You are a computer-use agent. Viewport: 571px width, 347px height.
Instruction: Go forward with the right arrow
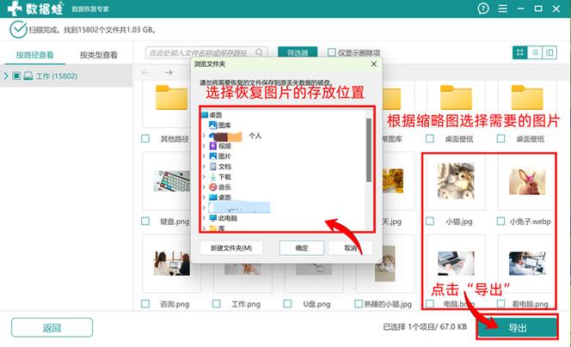[x=169, y=72]
